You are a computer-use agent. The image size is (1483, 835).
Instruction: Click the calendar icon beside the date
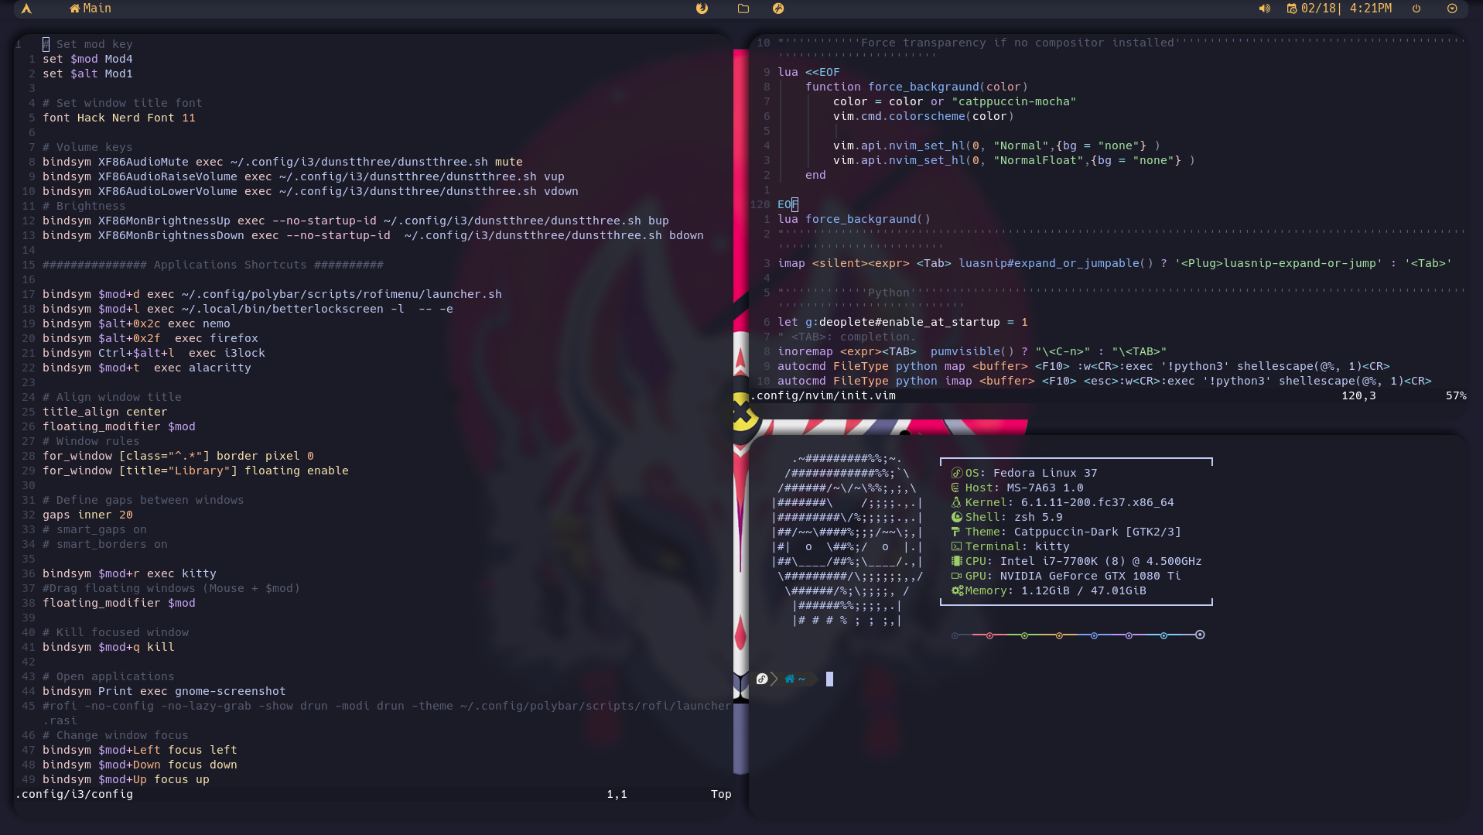tap(1291, 9)
